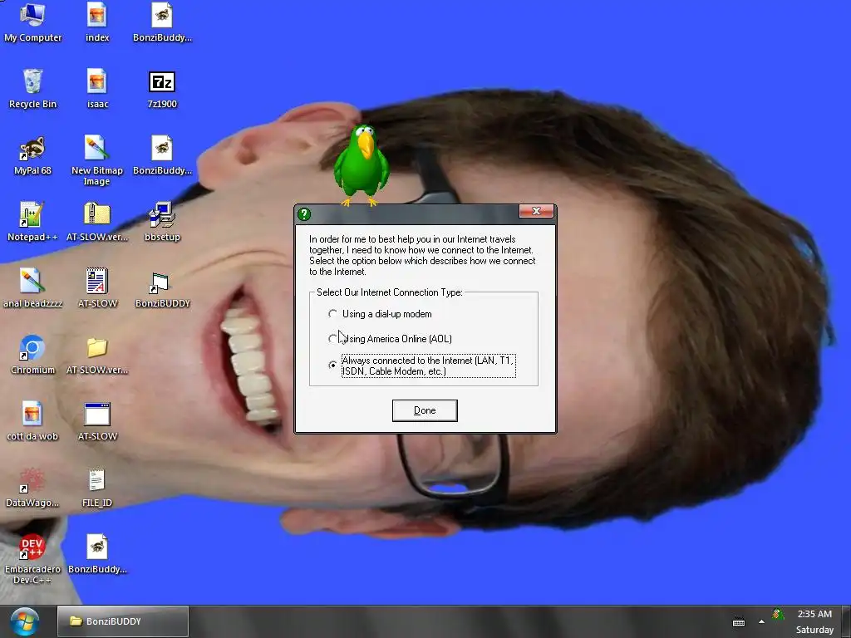The image size is (851, 638).
Task: Open New Bitmap Image file
Action: 97,160
